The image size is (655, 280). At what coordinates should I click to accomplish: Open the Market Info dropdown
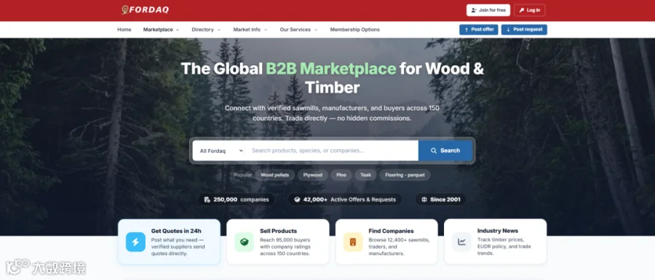pos(250,30)
